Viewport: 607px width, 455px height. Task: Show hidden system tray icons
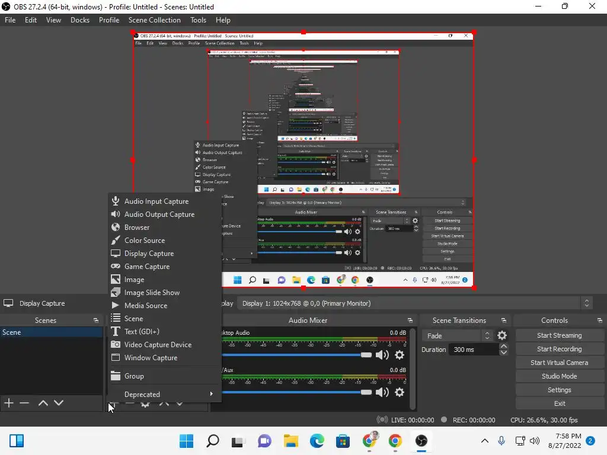485,441
